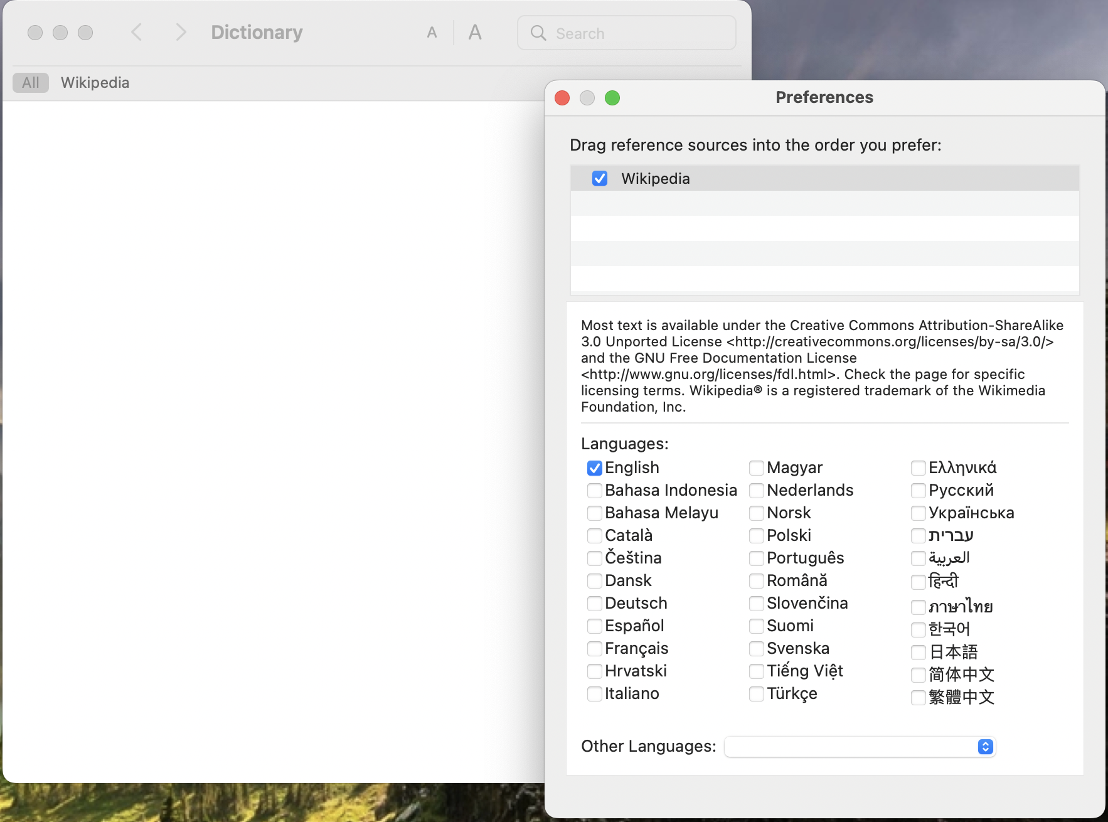The width and height of the screenshot is (1108, 822).
Task: Check the Català language box
Action: point(595,536)
